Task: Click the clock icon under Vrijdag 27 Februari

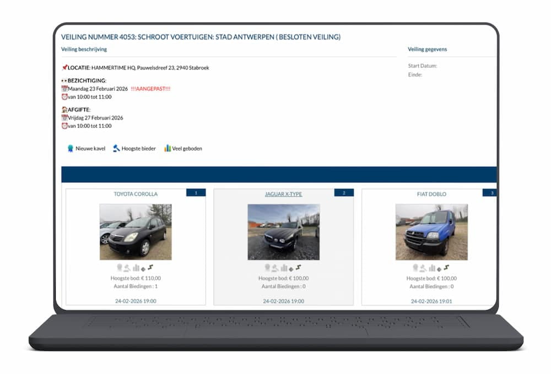Action: pos(64,126)
